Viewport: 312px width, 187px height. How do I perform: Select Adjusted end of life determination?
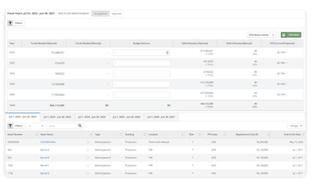click(x=117, y=14)
